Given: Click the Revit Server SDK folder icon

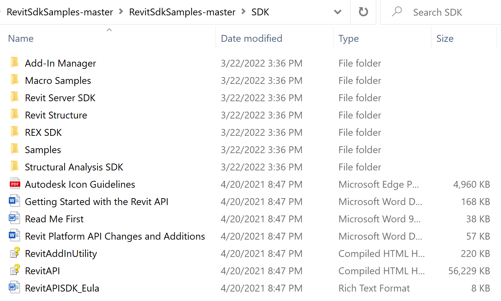Looking at the screenshot, I should click(x=15, y=97).
